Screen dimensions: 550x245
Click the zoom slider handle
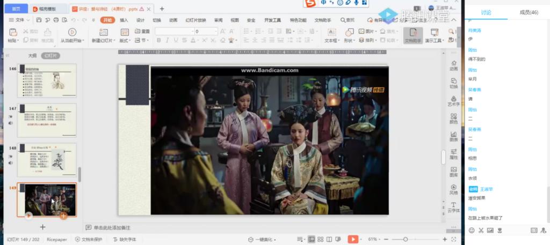(405, 240)
